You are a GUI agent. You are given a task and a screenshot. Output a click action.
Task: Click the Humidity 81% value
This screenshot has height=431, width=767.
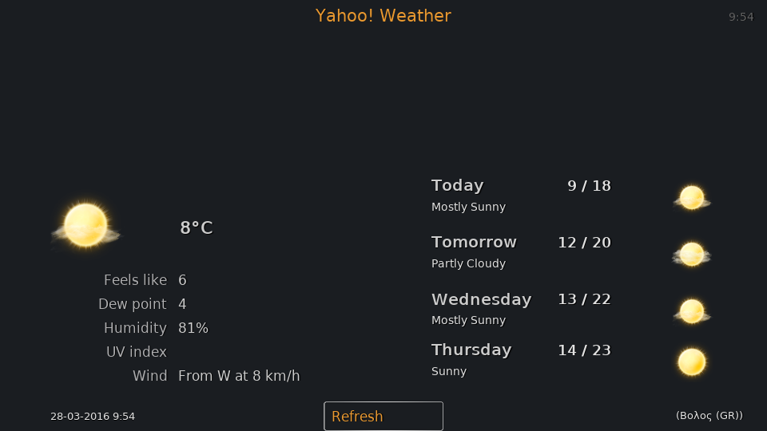coord(193,328)
